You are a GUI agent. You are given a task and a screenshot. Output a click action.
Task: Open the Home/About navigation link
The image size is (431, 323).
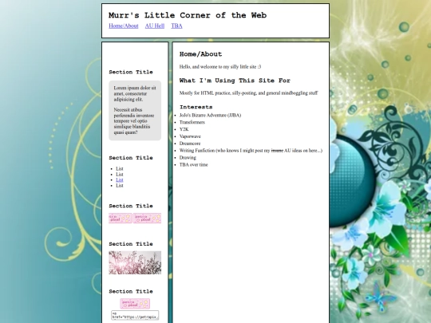tap(124, 26)
